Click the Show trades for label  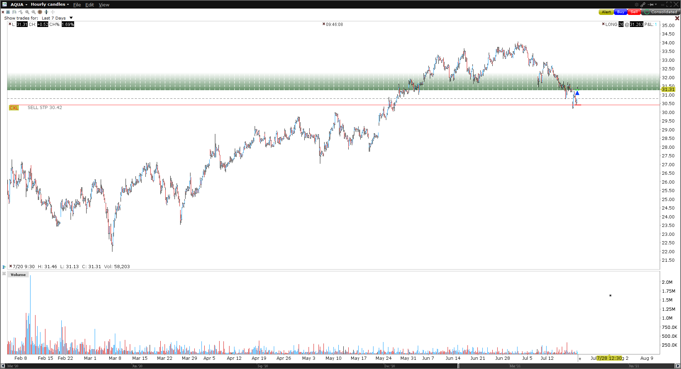point(21,18)
